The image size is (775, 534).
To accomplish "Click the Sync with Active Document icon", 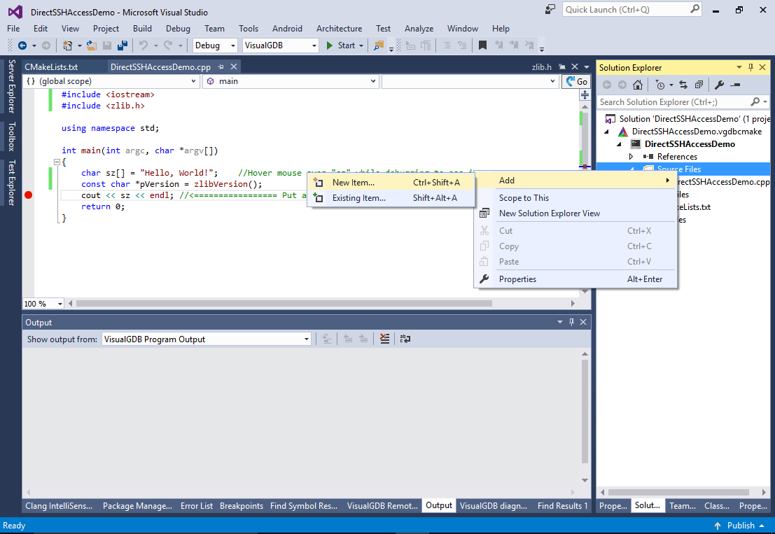I will coord(683,85).
